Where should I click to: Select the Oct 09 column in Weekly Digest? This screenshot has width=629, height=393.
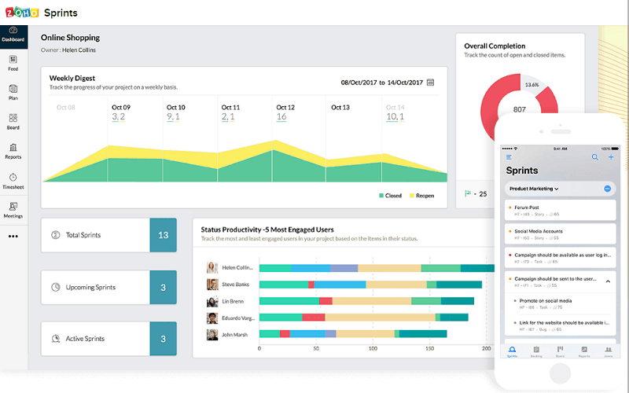(x=134, y=138)
